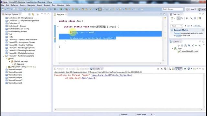Click the info icon beside Connect Mylyn
The image size is (207, 116).
point(172,30)
